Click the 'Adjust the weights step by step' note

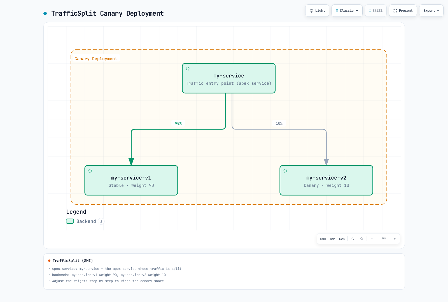click(108, 281)
